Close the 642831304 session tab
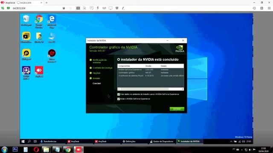Screen dimensions: 273x153 (x=41, y=3)
